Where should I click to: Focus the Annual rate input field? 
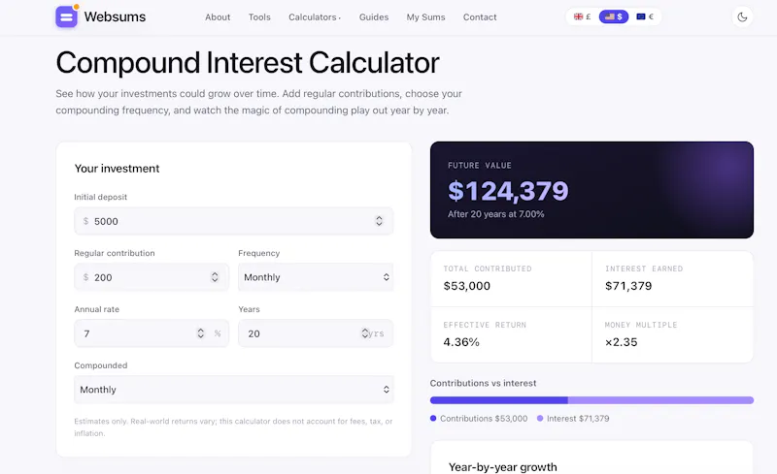[152, 333]
